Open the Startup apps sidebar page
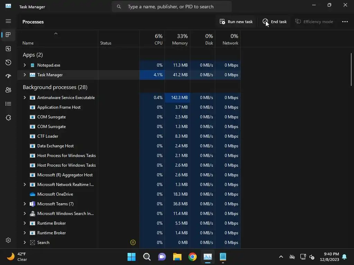The width and height of the screenshot is (354, 265). tap(8, 76)
